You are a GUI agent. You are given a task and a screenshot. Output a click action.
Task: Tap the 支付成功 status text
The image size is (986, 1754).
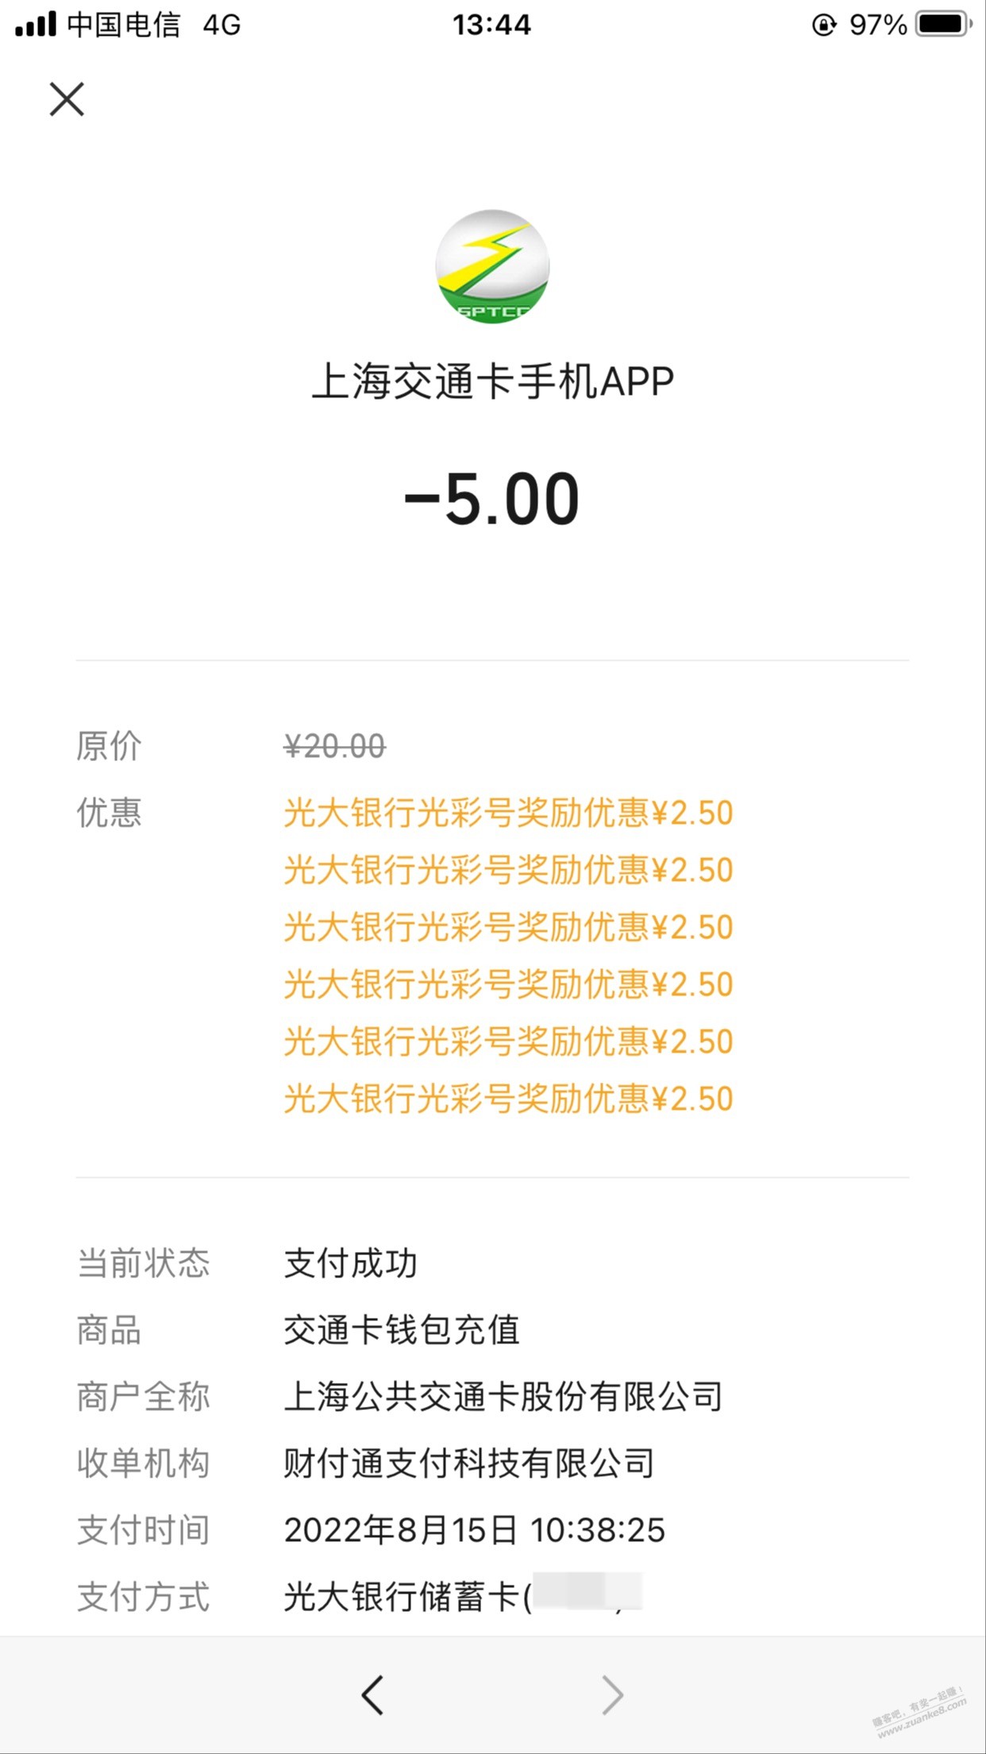[350, 1263]
